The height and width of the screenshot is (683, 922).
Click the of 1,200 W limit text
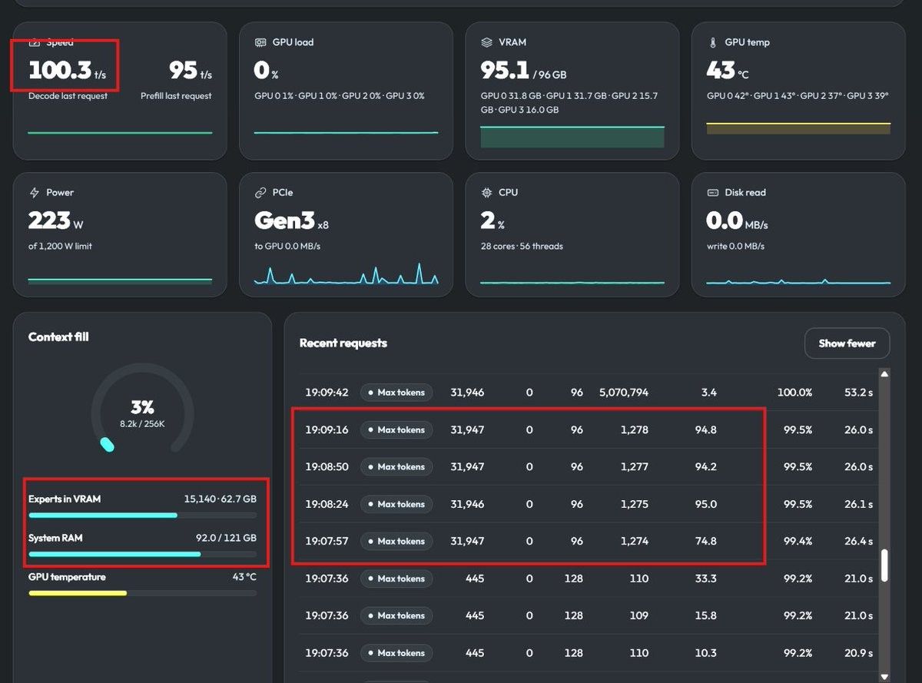pyautogui.click(x=60, y=247)
